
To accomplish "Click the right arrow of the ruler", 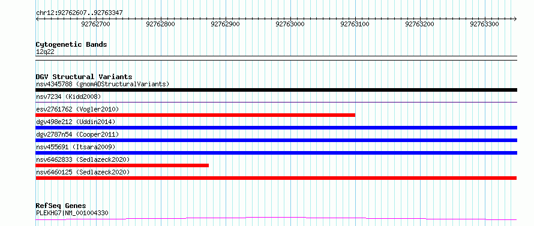I will 515,19.
